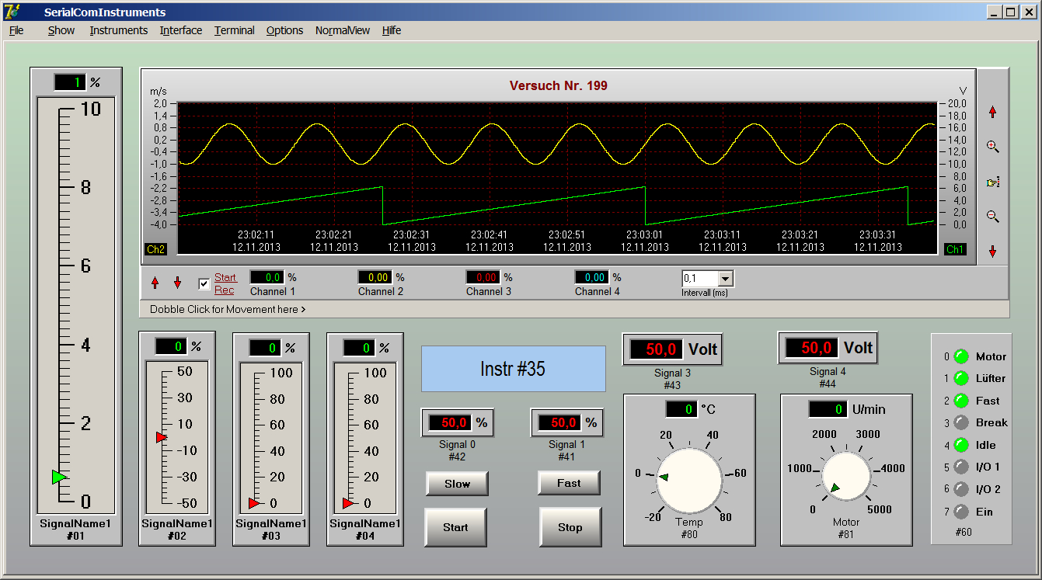Click the Channel 2 value field

[375, 277]
